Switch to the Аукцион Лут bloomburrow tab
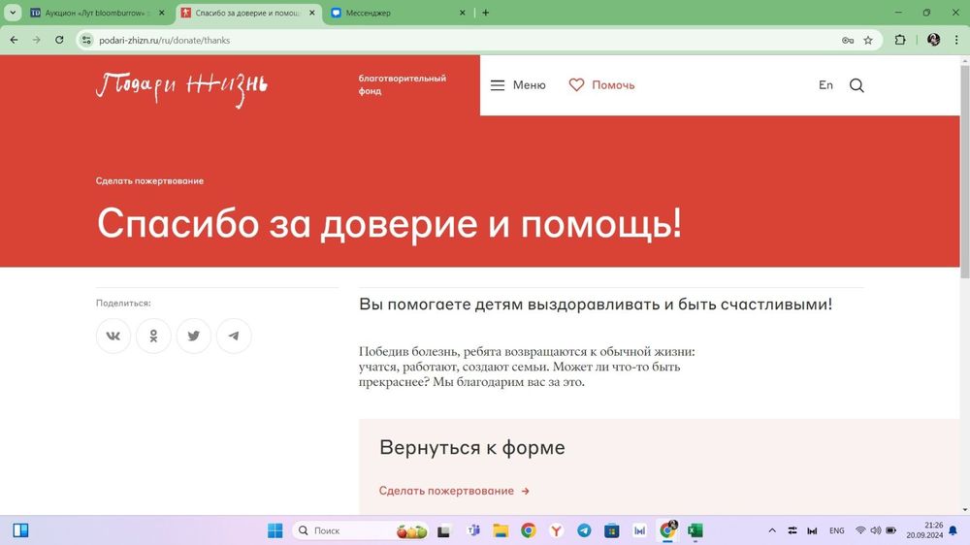The image size is (970, 545). (92, 13)
